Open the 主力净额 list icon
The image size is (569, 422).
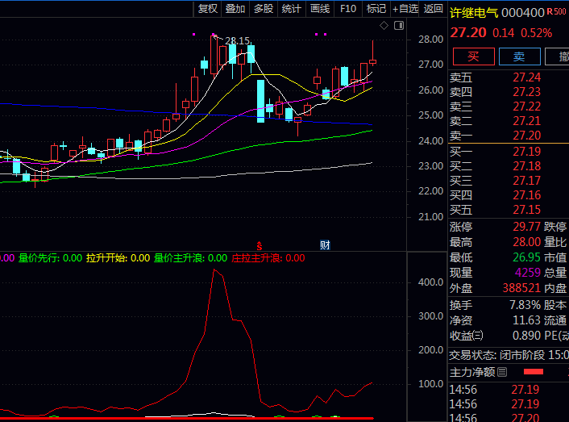click(x=502, y=372)
